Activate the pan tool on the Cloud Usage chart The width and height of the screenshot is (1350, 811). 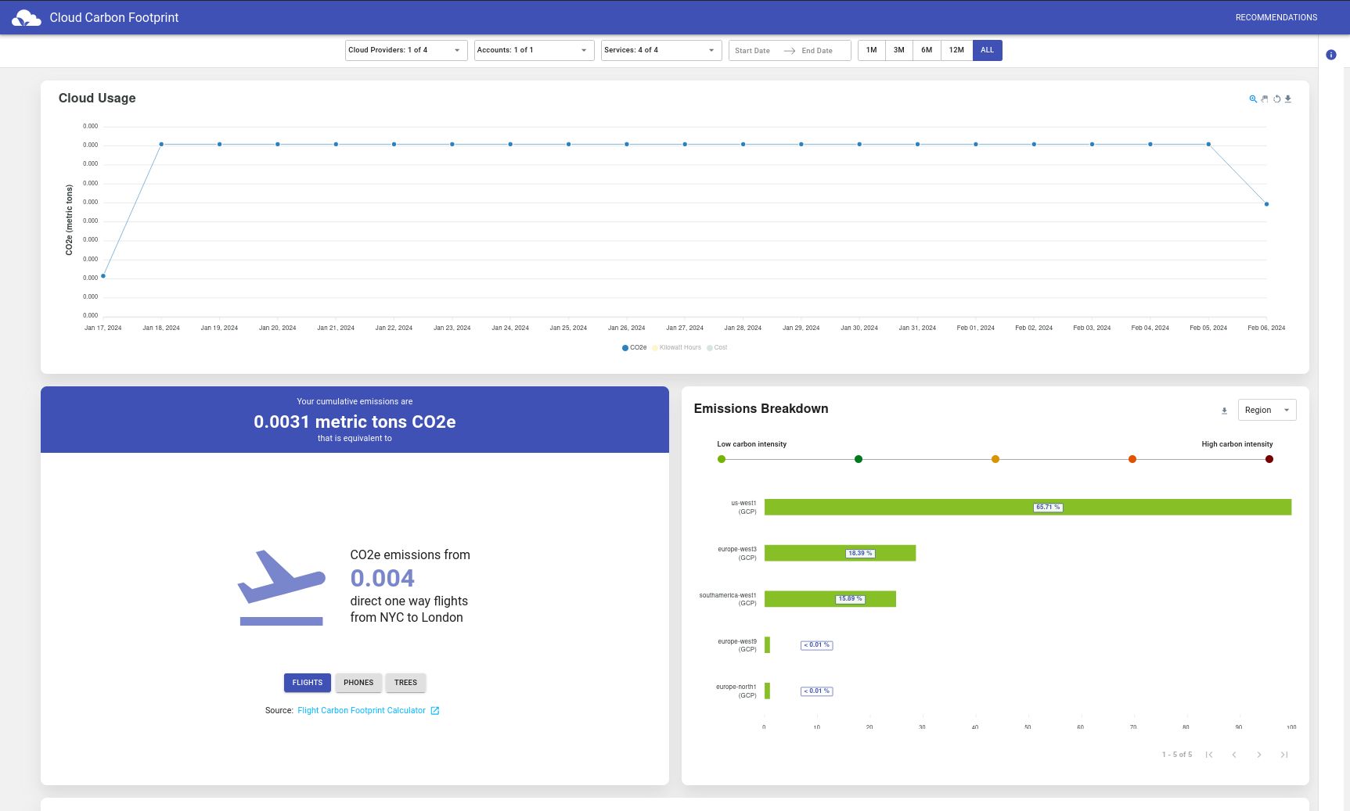pyautogui.click(x=1264, y=99)
